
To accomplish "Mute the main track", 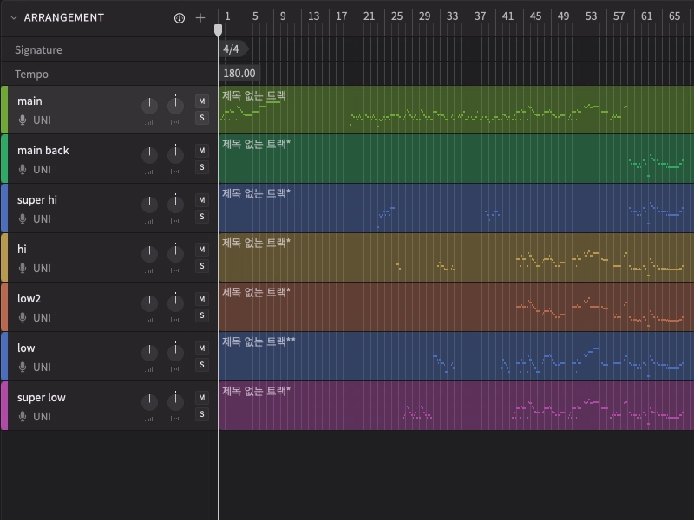I will pos(202,101).
